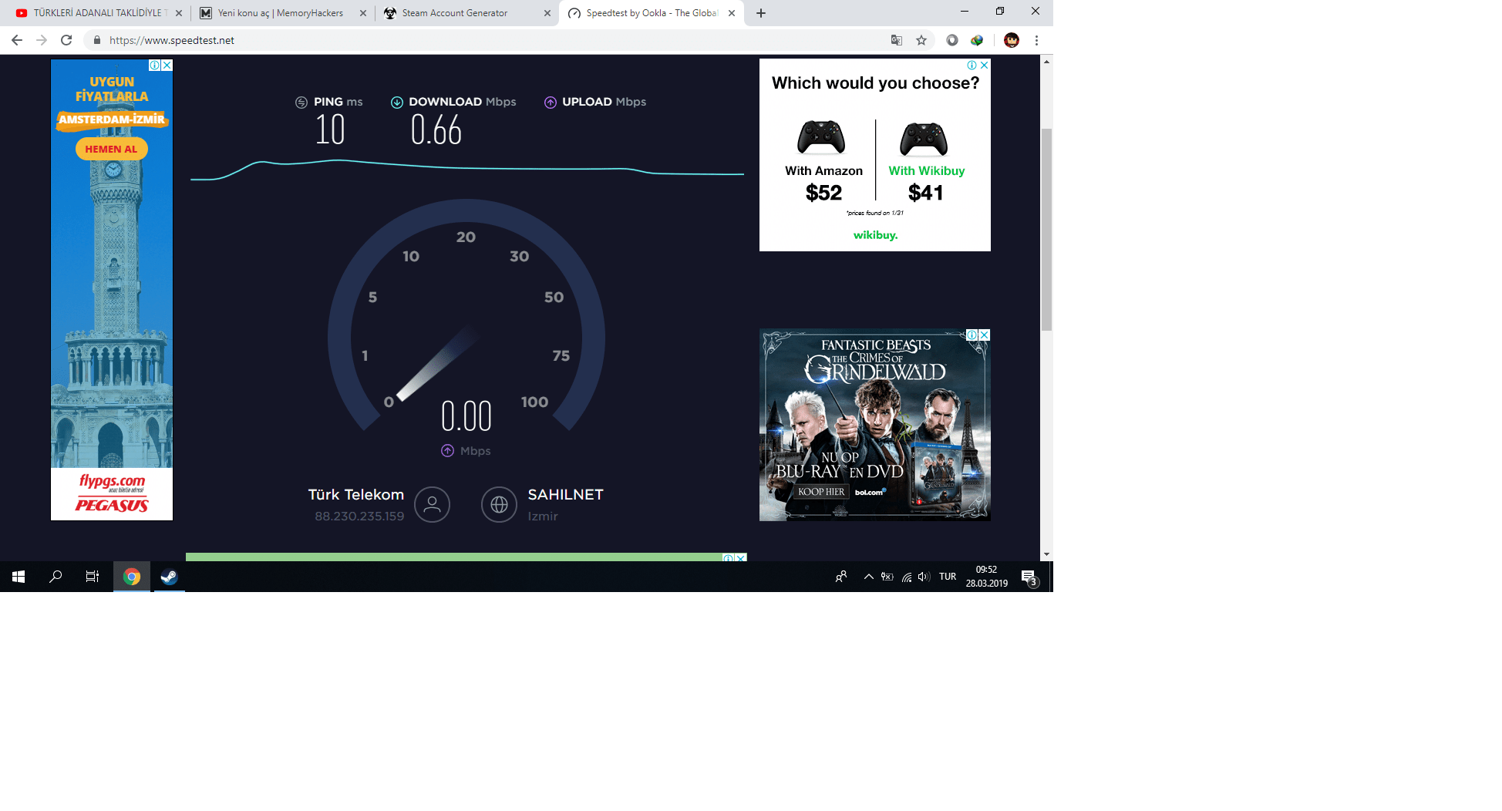This screenshot has height=811, width=1502.
Task: Click the address bar URL field
Action: [493, 40]
